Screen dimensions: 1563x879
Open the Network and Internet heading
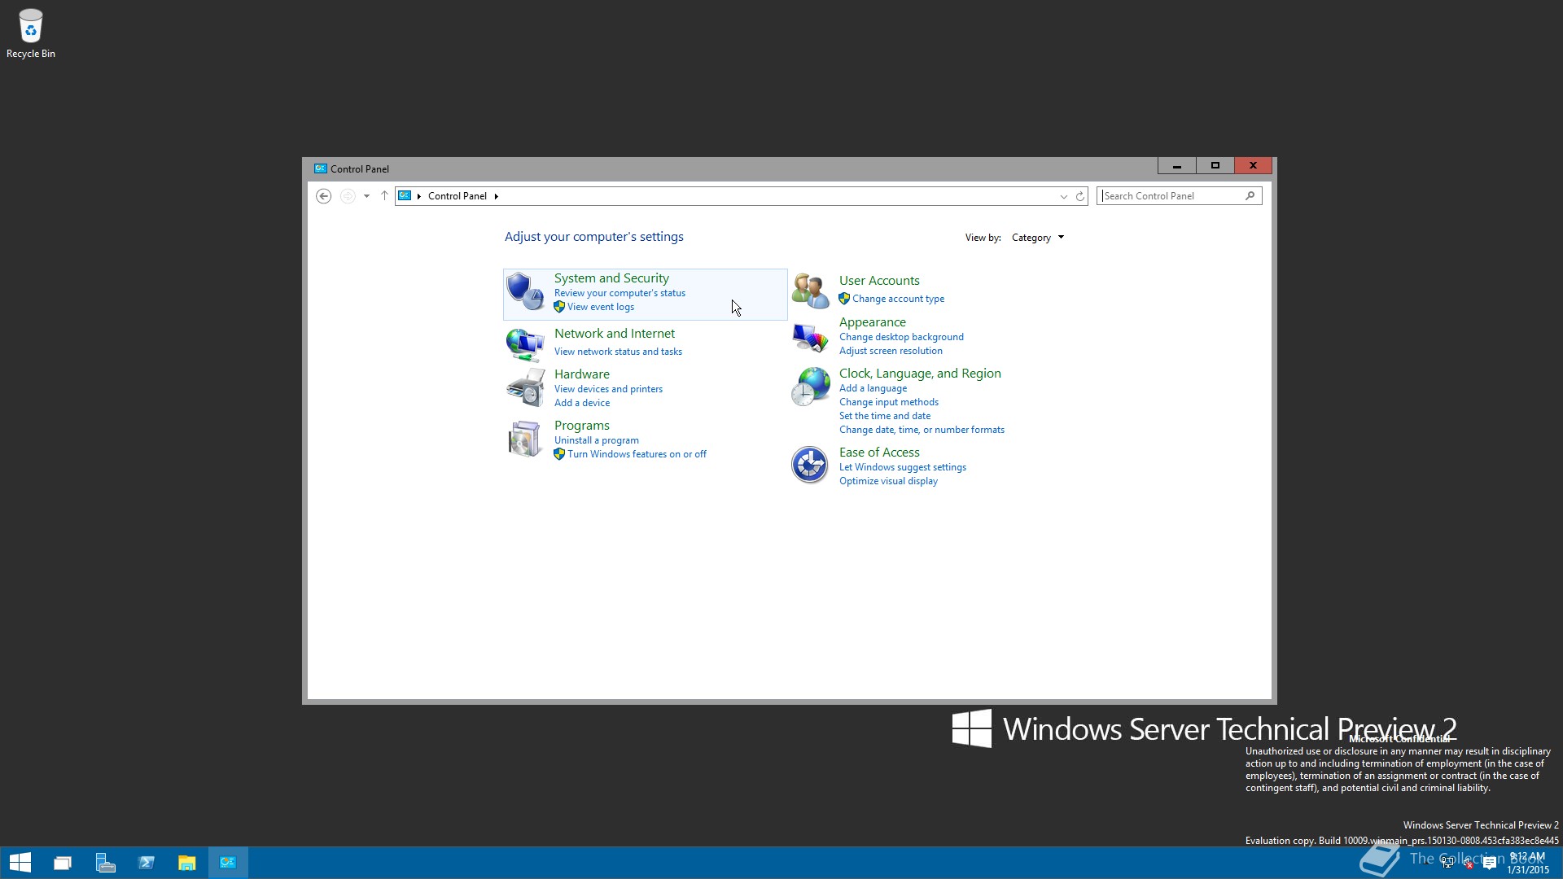coord(615,334)
